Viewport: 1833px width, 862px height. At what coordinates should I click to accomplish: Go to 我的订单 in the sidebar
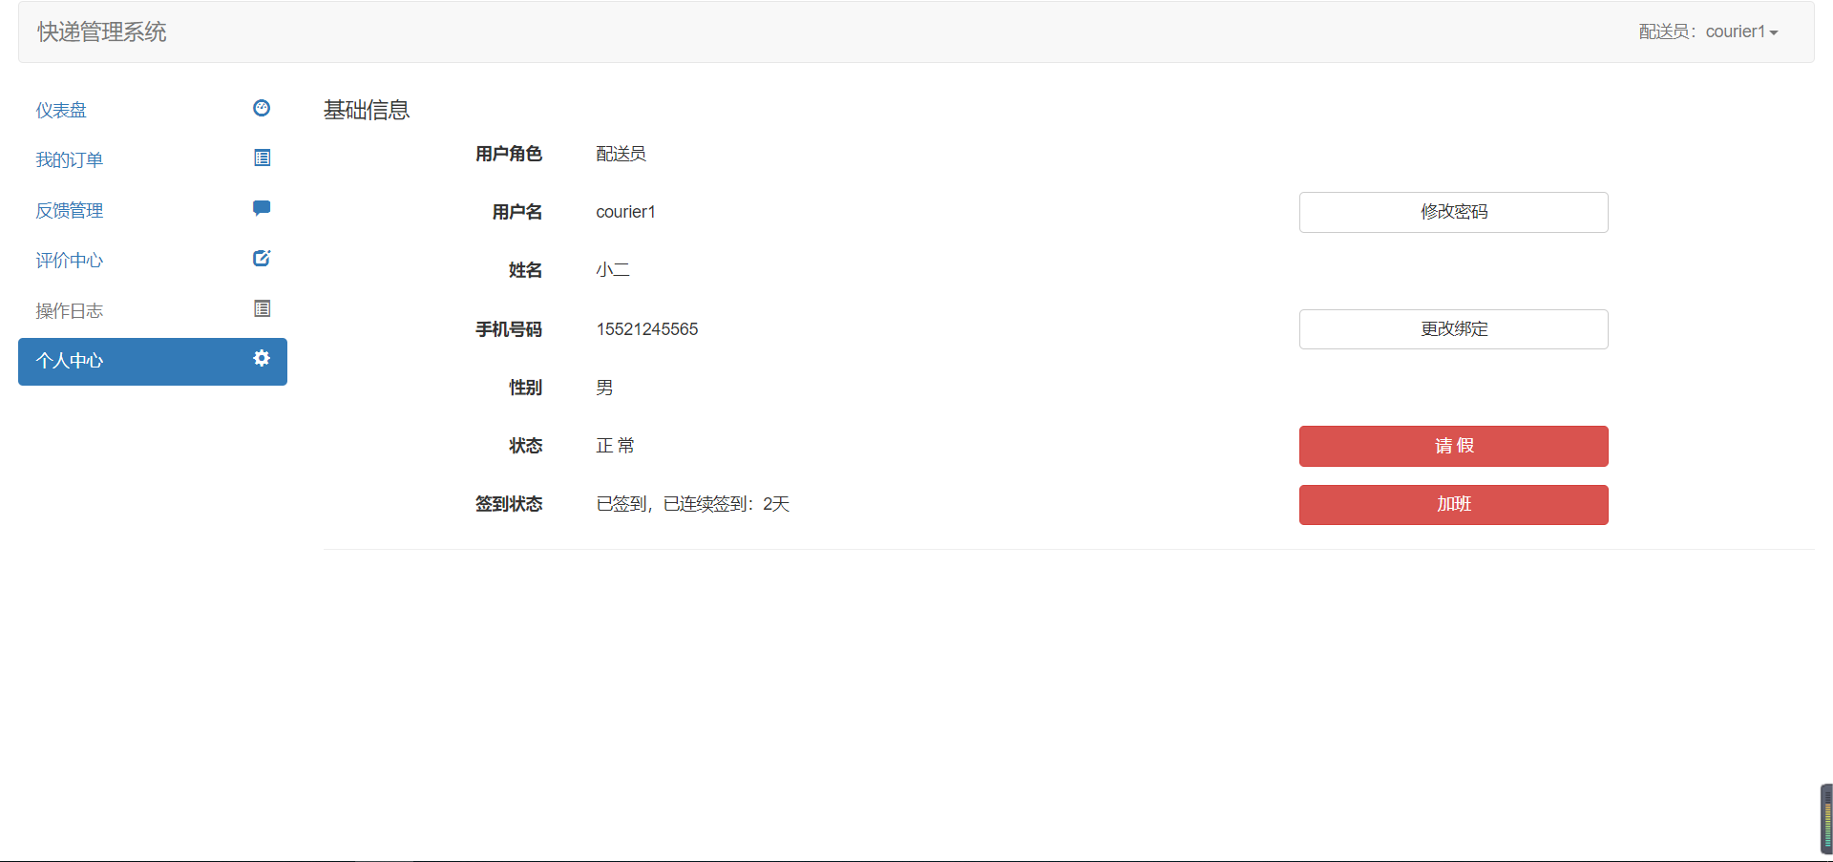(x=153, y=159)
